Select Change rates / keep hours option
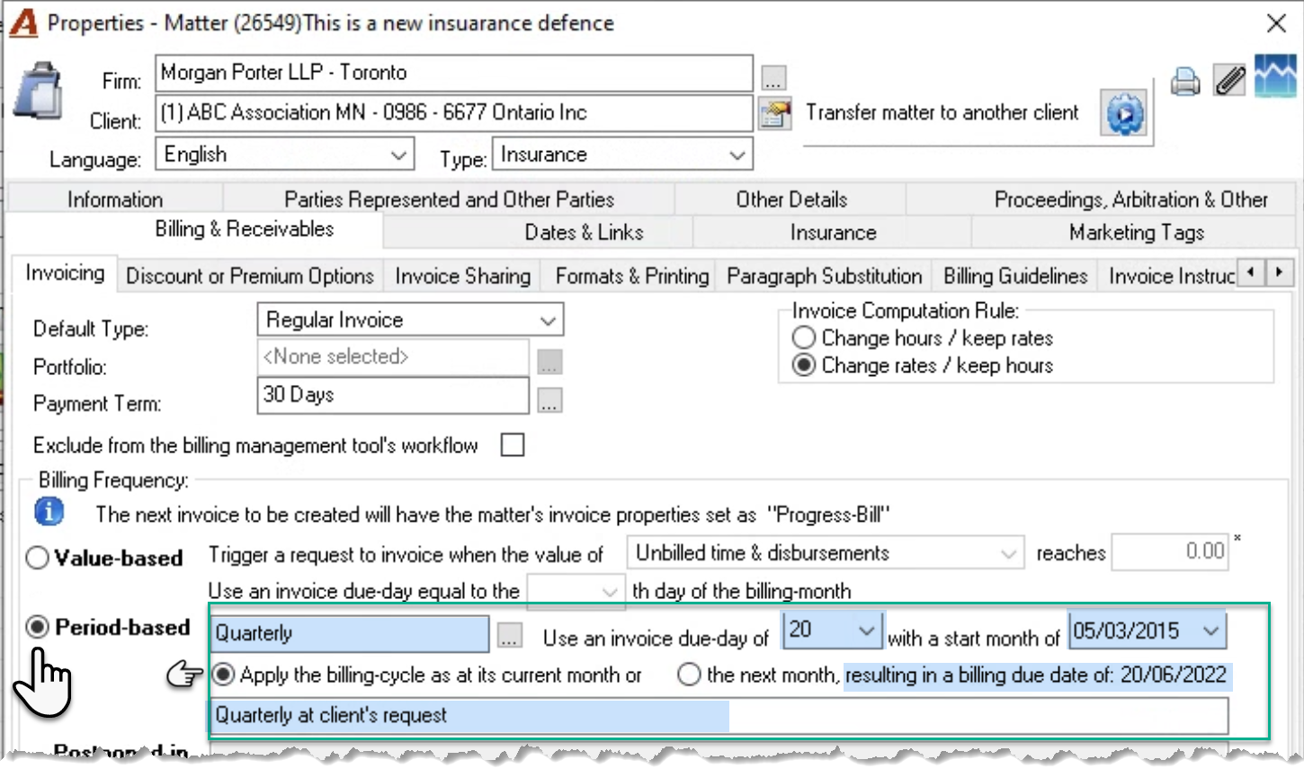 point(804,365)
